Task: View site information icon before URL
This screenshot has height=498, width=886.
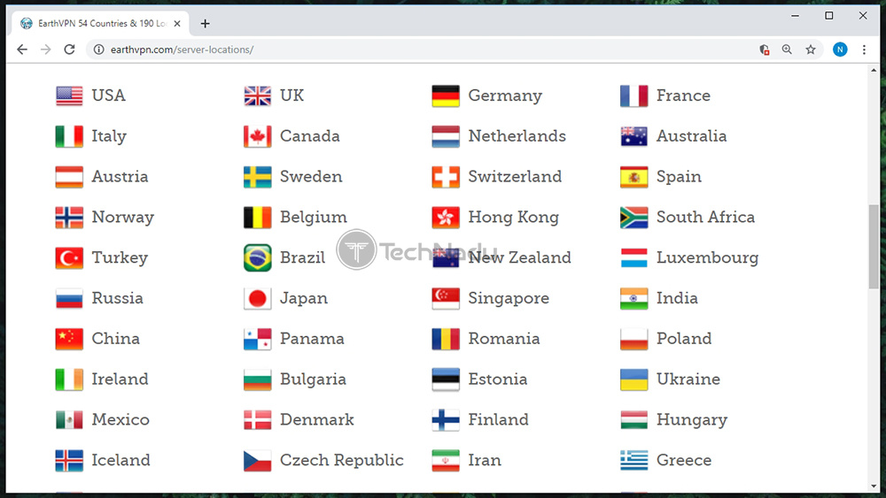Action: point(99,50)
